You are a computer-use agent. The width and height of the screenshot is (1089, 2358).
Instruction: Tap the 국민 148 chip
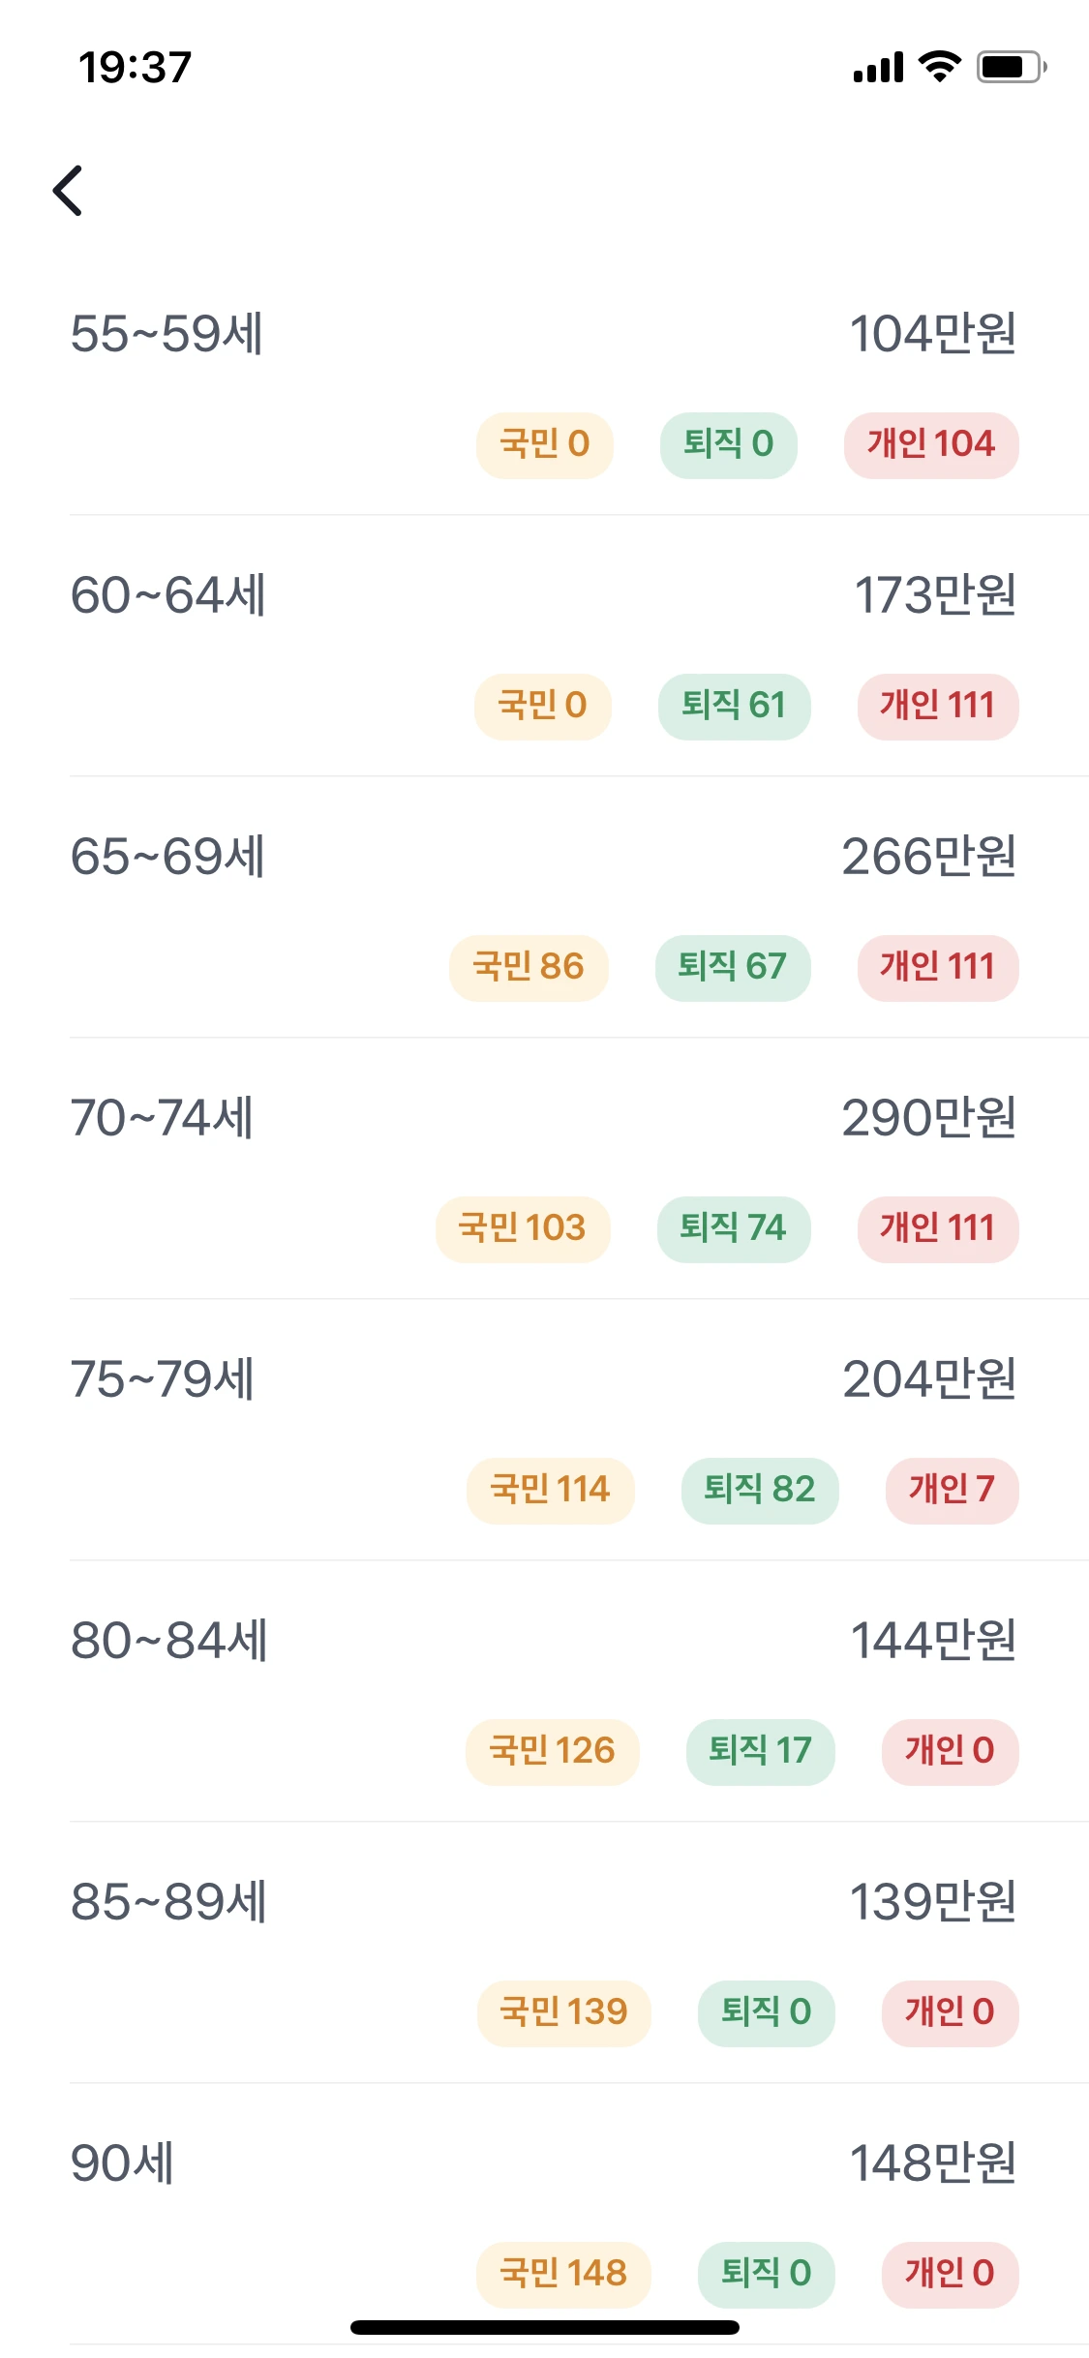[x=563, y=2274]
